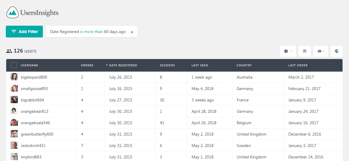
Task: Click the 'is more than' filter operator
Action: 92,32
